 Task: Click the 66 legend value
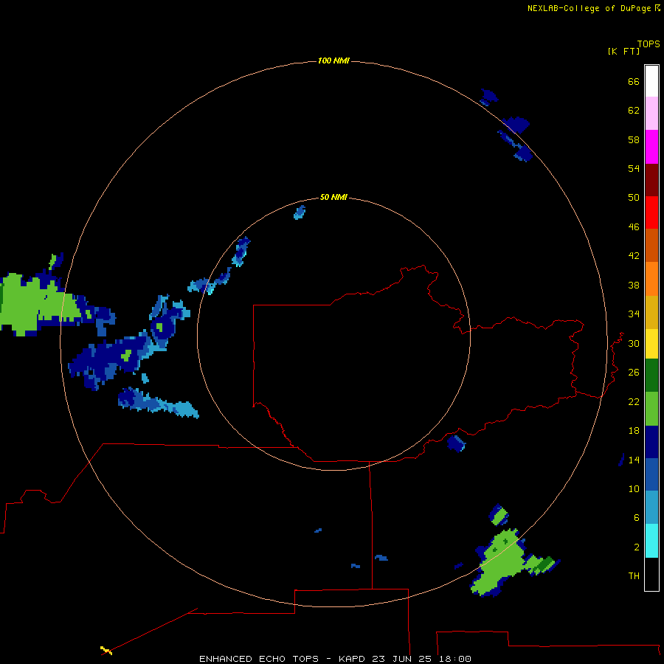tap(634, 81)
